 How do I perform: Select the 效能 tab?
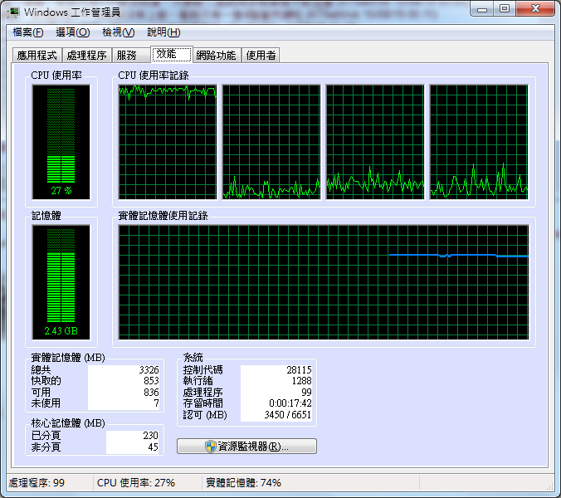[x=166, y=55]
